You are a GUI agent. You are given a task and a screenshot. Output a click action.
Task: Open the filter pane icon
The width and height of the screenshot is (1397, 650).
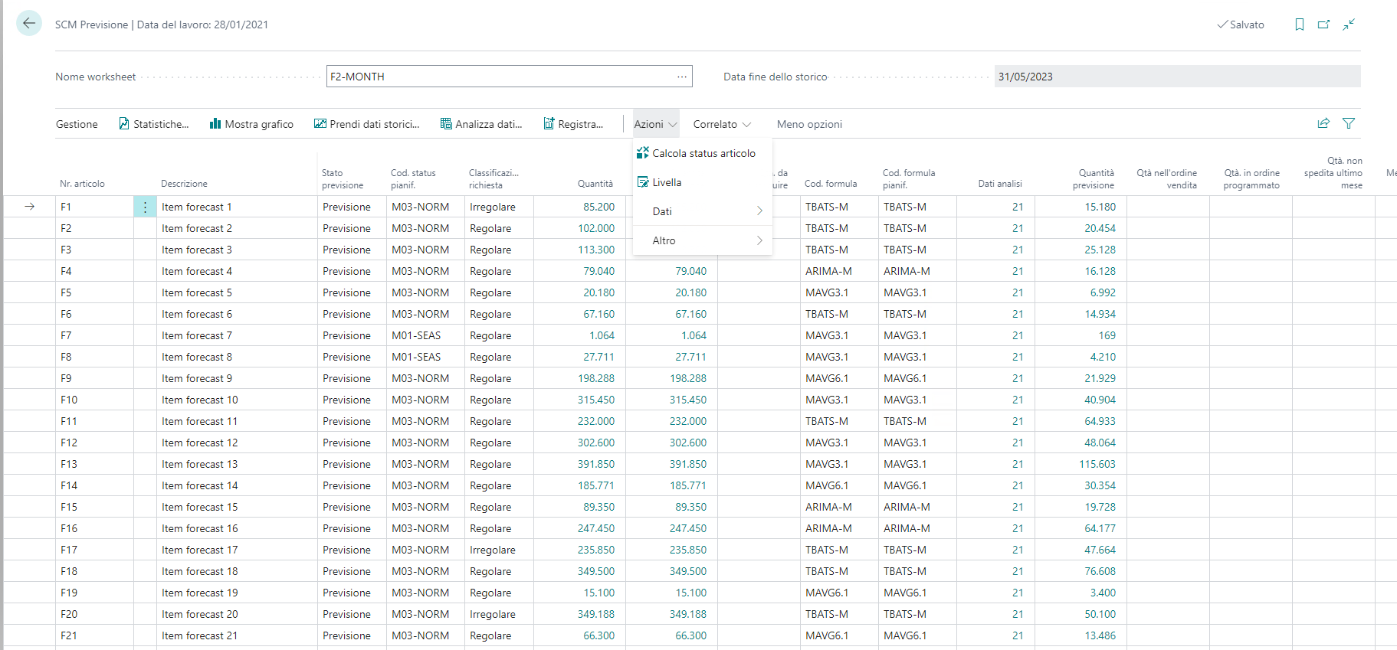tap(1349, 123)
